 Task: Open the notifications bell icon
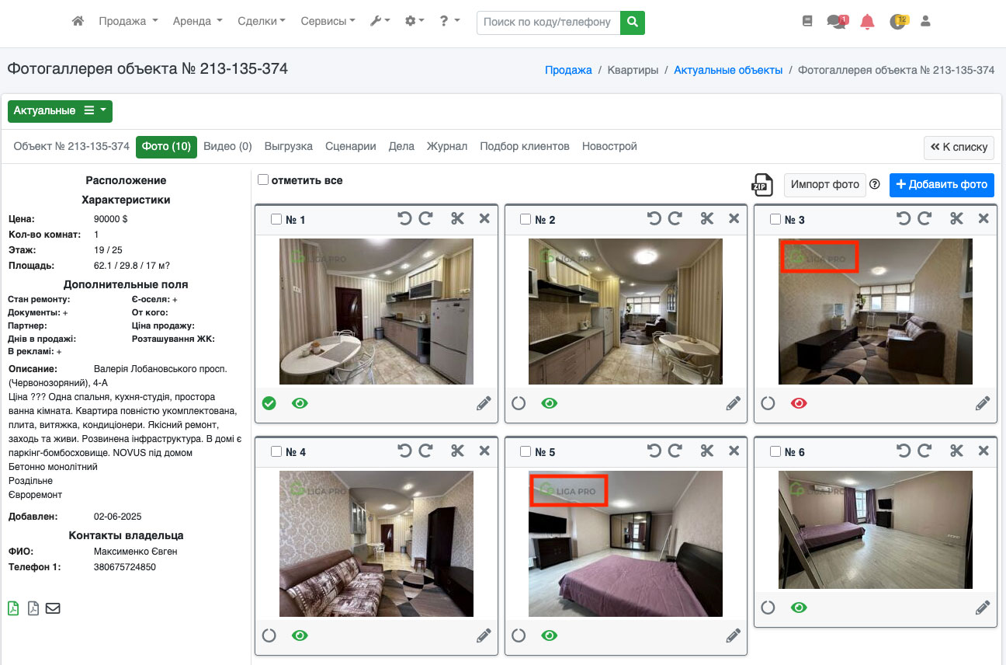coord(867,22)
